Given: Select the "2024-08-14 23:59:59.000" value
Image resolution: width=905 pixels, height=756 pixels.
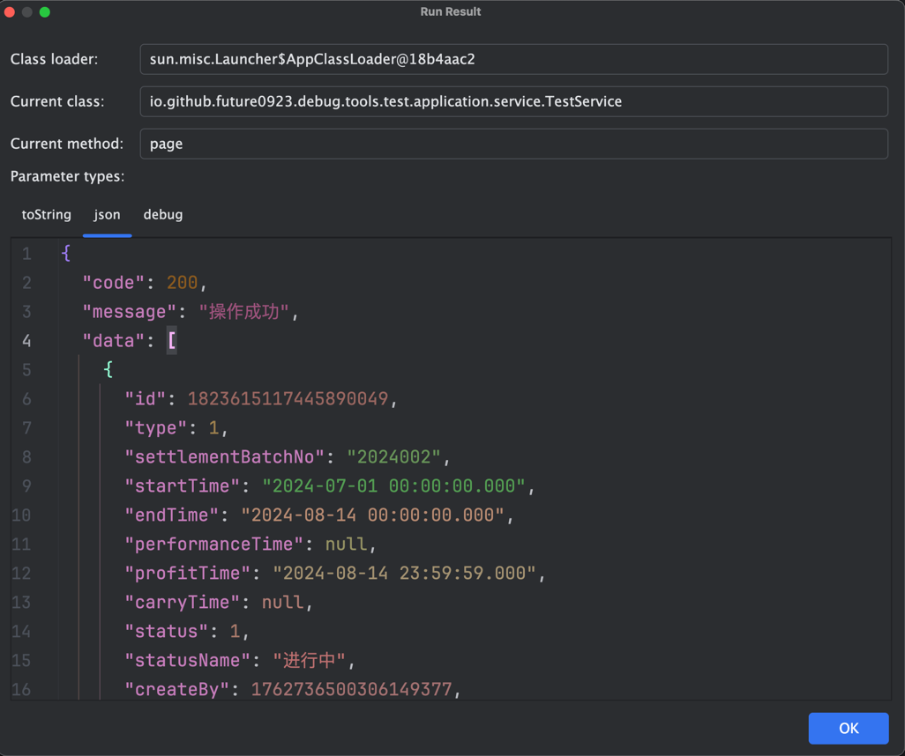Looking at the screenshot, I should pos(405,574).
